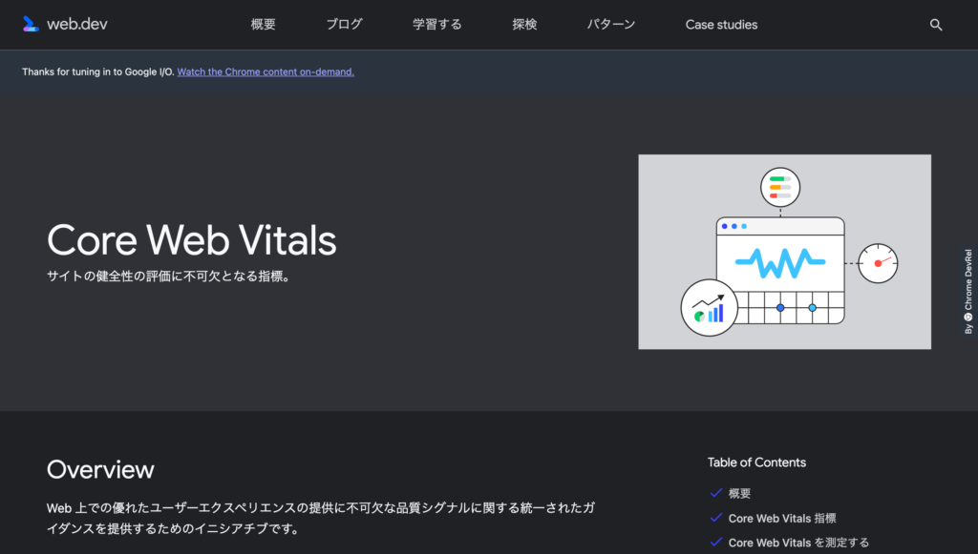Click the web.dev logo icon

[31, 25]
